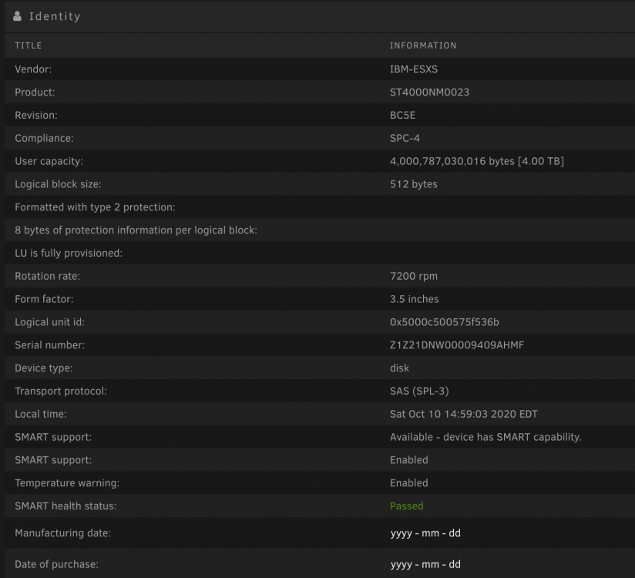This screenshot has width=635, height=578.
Task: Click the 'Formatted with type 2 protection:' label
Action: click(x=95, y=207)
